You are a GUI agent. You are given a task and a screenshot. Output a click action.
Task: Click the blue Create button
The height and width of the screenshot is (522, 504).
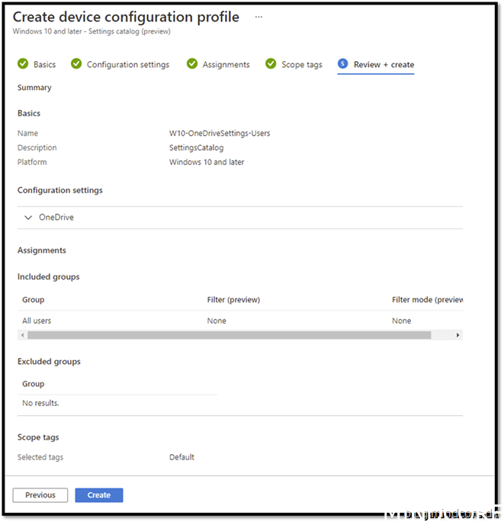(99, 495)
